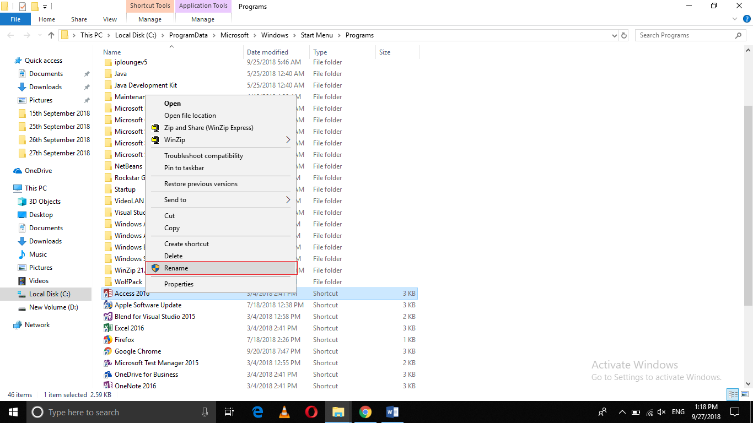The width and height of the screenshot is (753, 423).
Task: Switch to the View ribbon tab
Action: tap(109, 19)
